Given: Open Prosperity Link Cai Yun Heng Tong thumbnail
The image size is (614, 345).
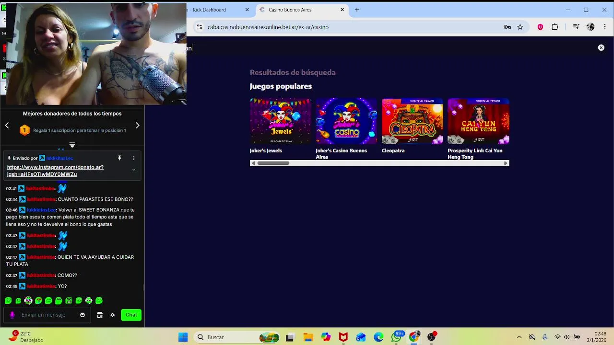Looking at the screenshot, I should pyautogui.click(x=478, y=121).
